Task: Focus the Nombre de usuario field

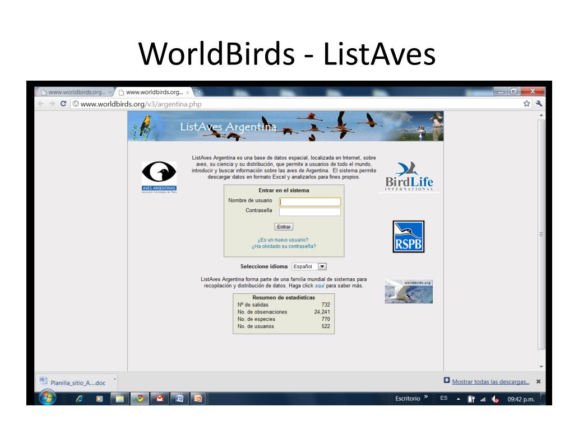Action: 309,202
